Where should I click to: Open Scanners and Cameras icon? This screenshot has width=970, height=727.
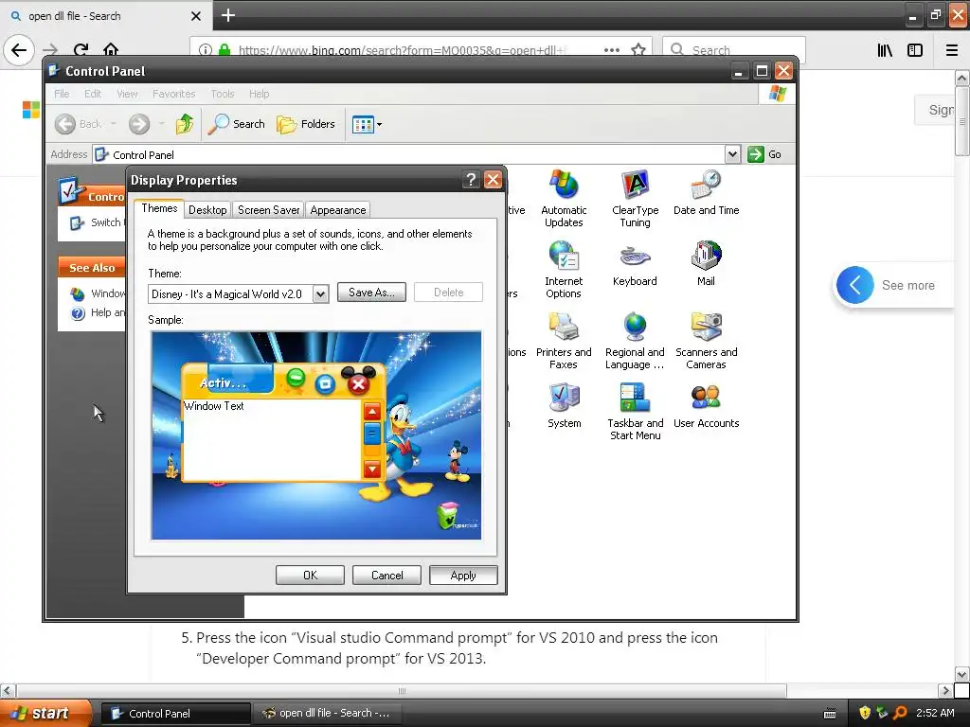point(706,341)
